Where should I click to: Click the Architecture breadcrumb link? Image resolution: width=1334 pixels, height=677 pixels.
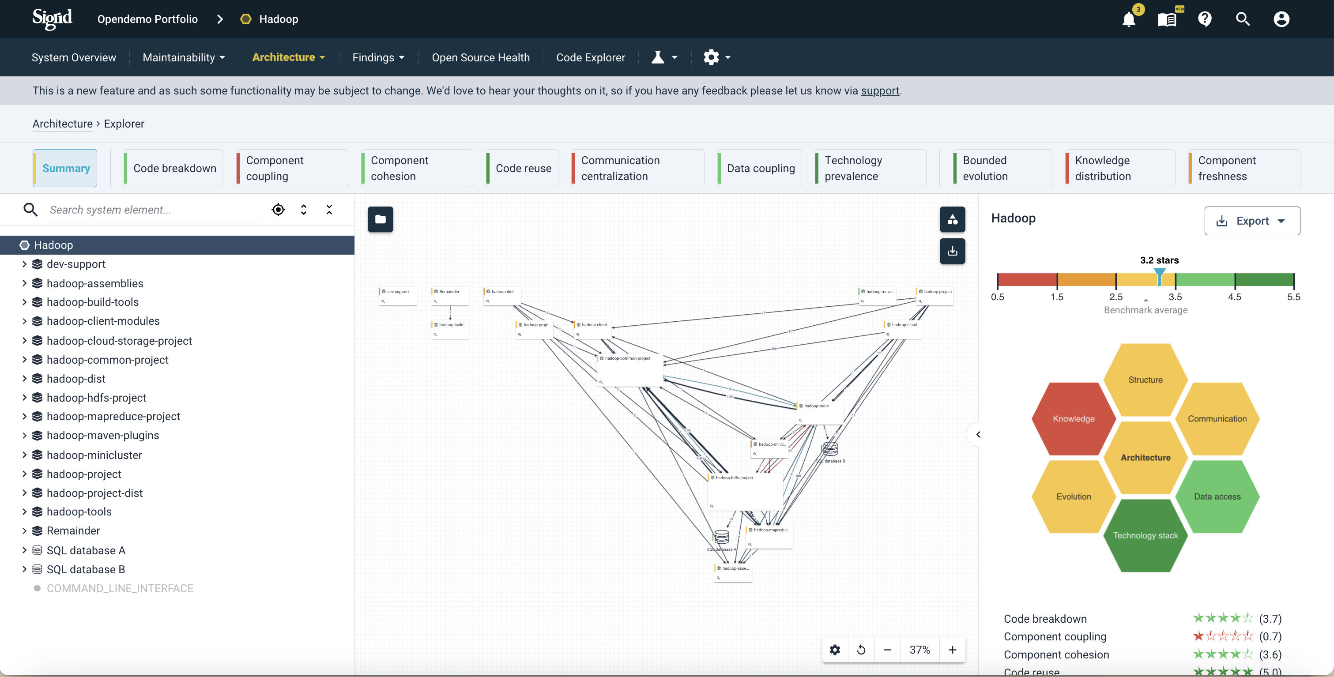[63, 124]
